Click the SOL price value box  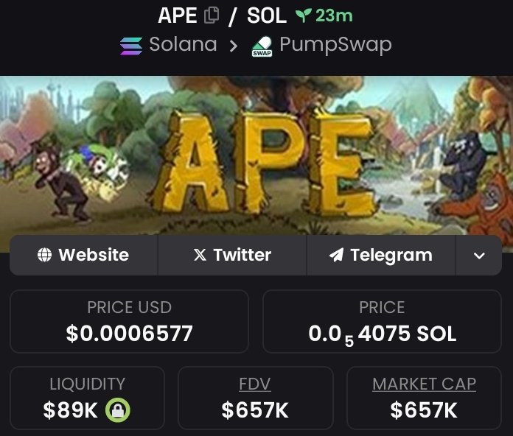click(382, 322)
